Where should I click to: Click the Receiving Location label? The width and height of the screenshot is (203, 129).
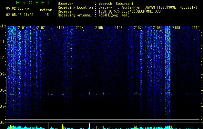point(75,7)
